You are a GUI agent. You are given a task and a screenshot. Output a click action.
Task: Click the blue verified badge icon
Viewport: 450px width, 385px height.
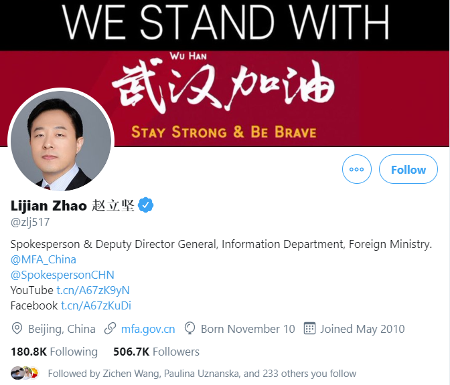click(146, 205)
